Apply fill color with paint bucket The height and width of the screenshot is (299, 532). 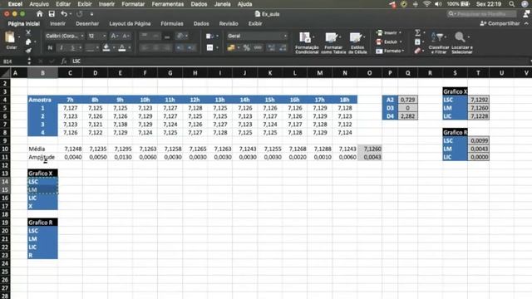[x=106, y=48]
